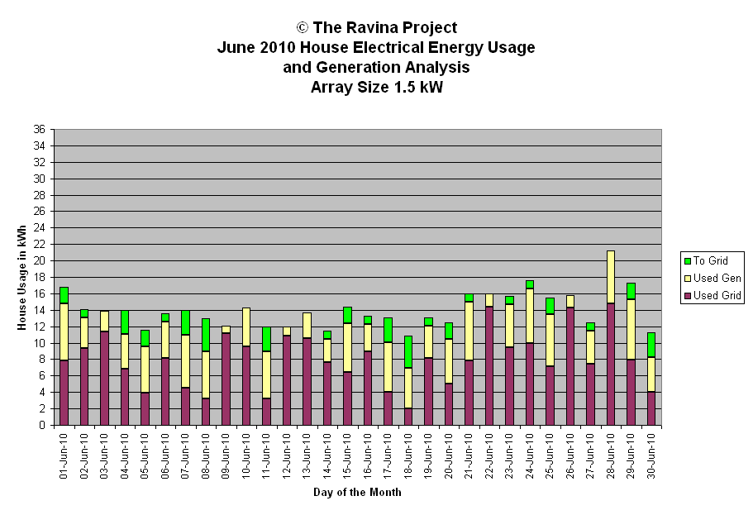Select the purple Used Grid bar for 09-Jun-10

[x=226, y=379]
